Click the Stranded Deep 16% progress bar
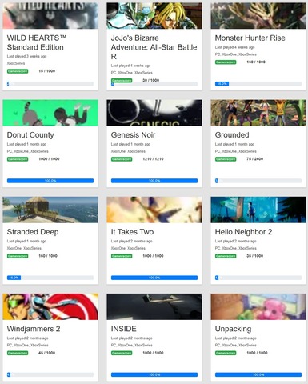 click(50, 278)
